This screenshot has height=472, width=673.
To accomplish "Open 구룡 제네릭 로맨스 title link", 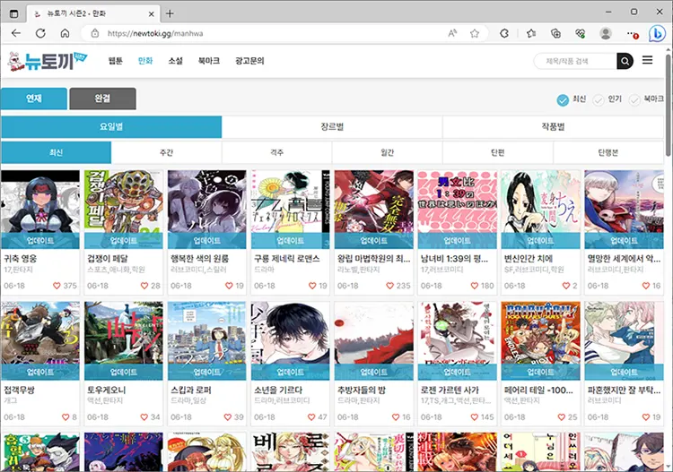I will 287,259.
